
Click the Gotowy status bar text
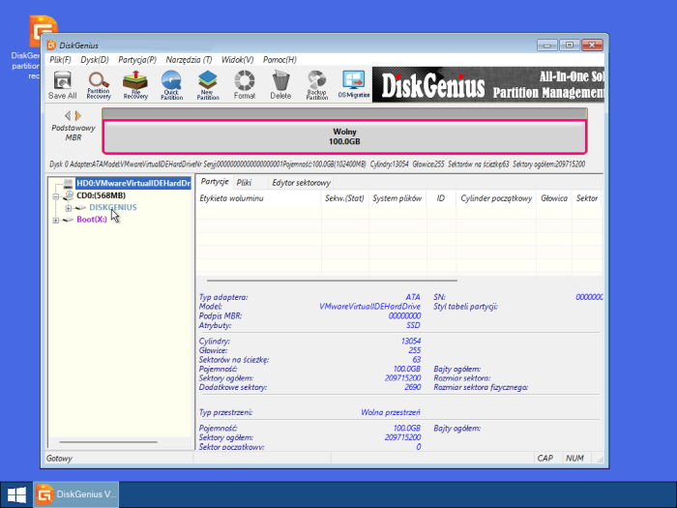pos(59,459)
